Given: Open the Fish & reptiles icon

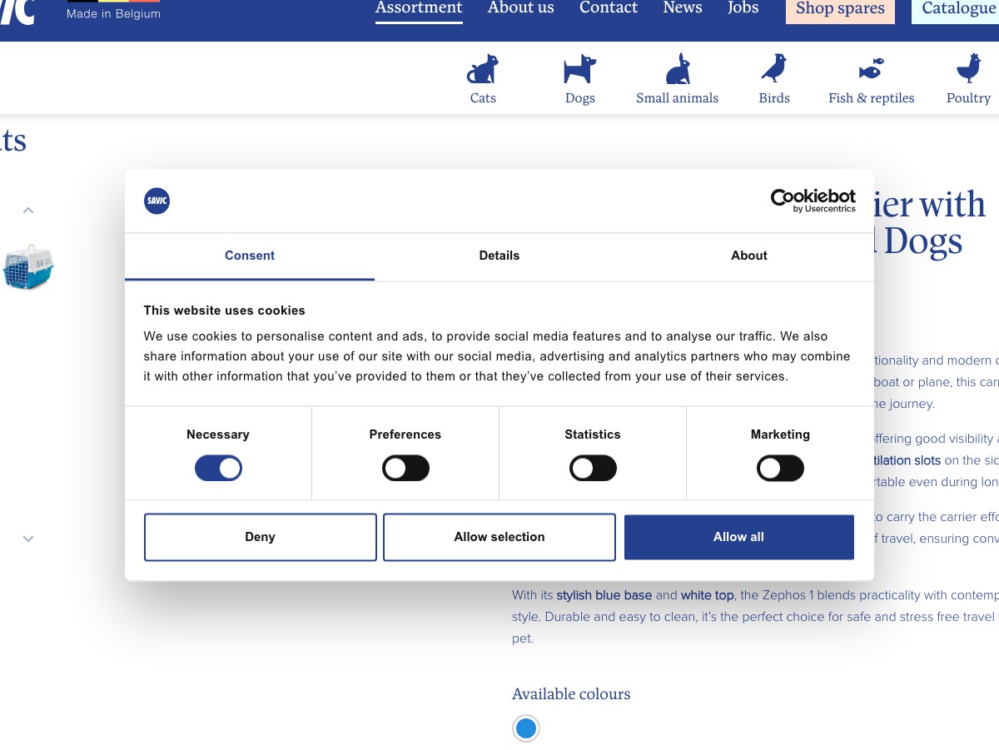Looking at the screenshot, I should [871, 68].
